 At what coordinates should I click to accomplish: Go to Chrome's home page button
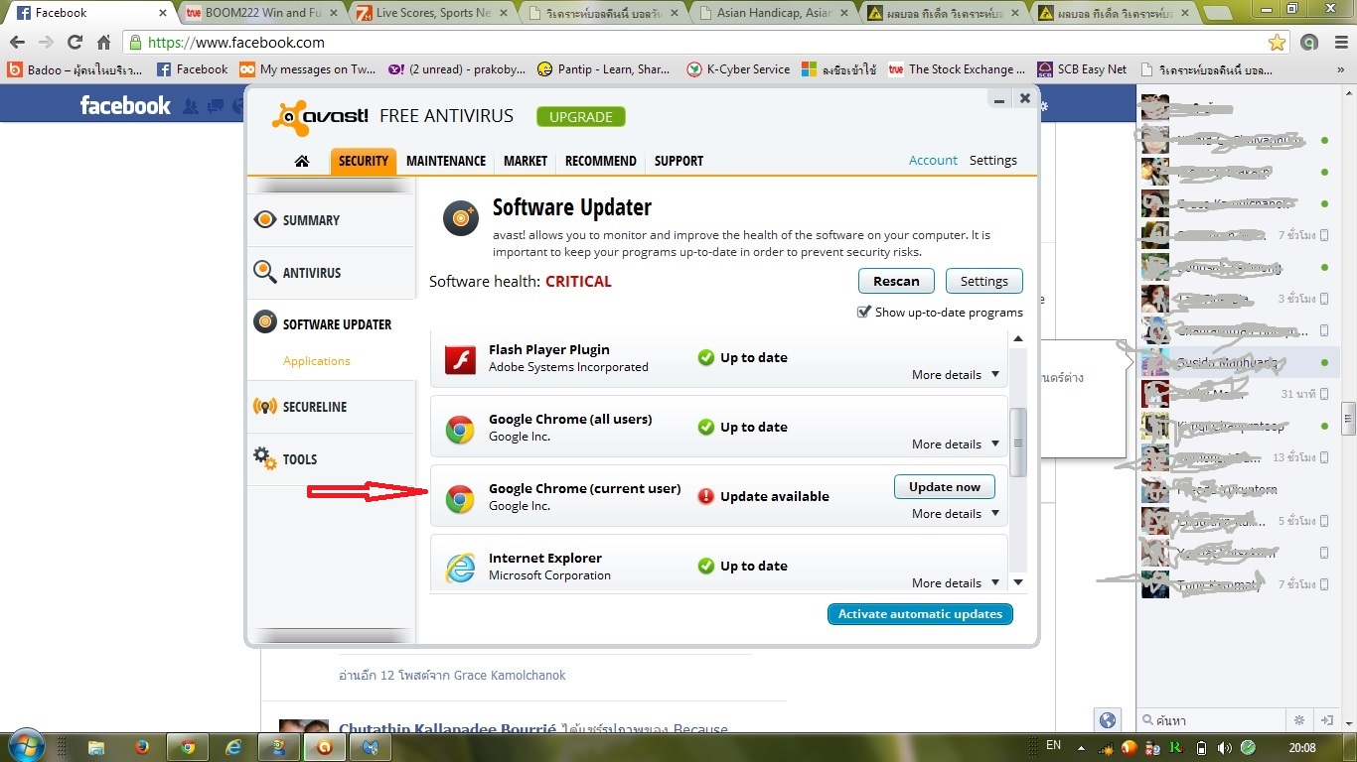103,43
